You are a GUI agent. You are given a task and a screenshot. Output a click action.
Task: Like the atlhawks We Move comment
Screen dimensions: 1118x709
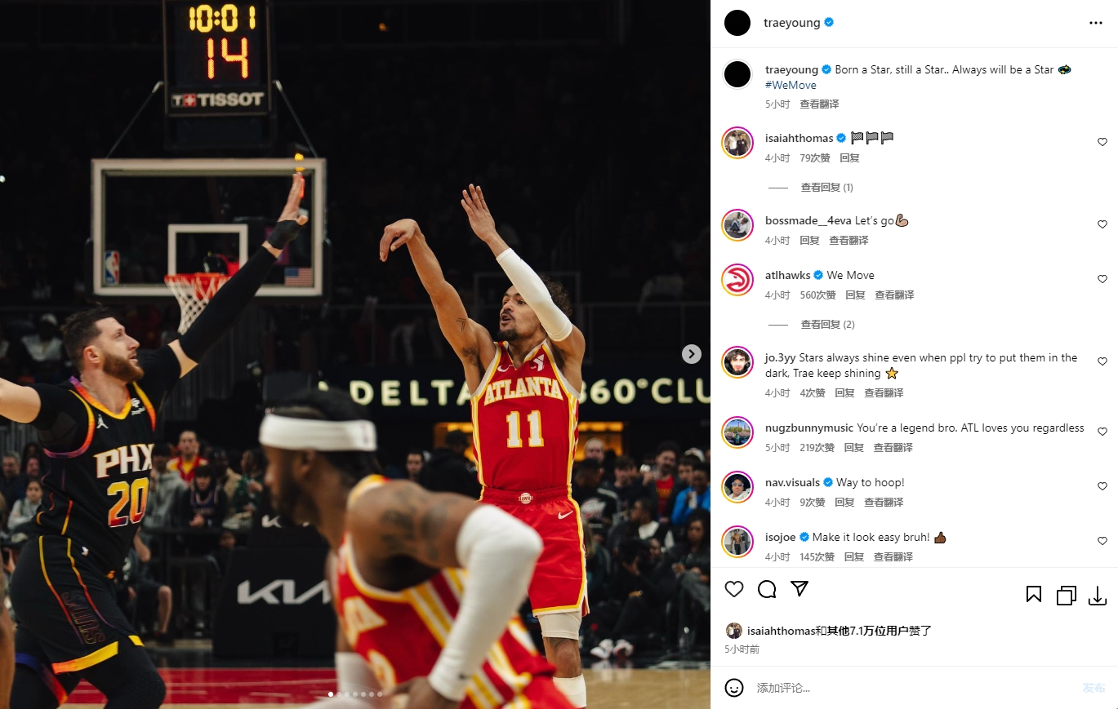tap(1102, 279)
